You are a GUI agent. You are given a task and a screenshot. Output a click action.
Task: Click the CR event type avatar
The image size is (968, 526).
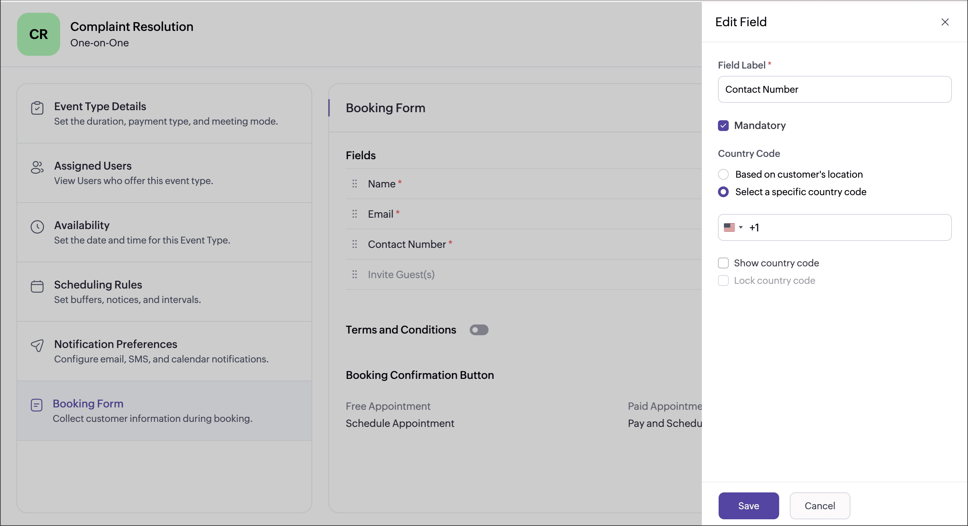38,34
